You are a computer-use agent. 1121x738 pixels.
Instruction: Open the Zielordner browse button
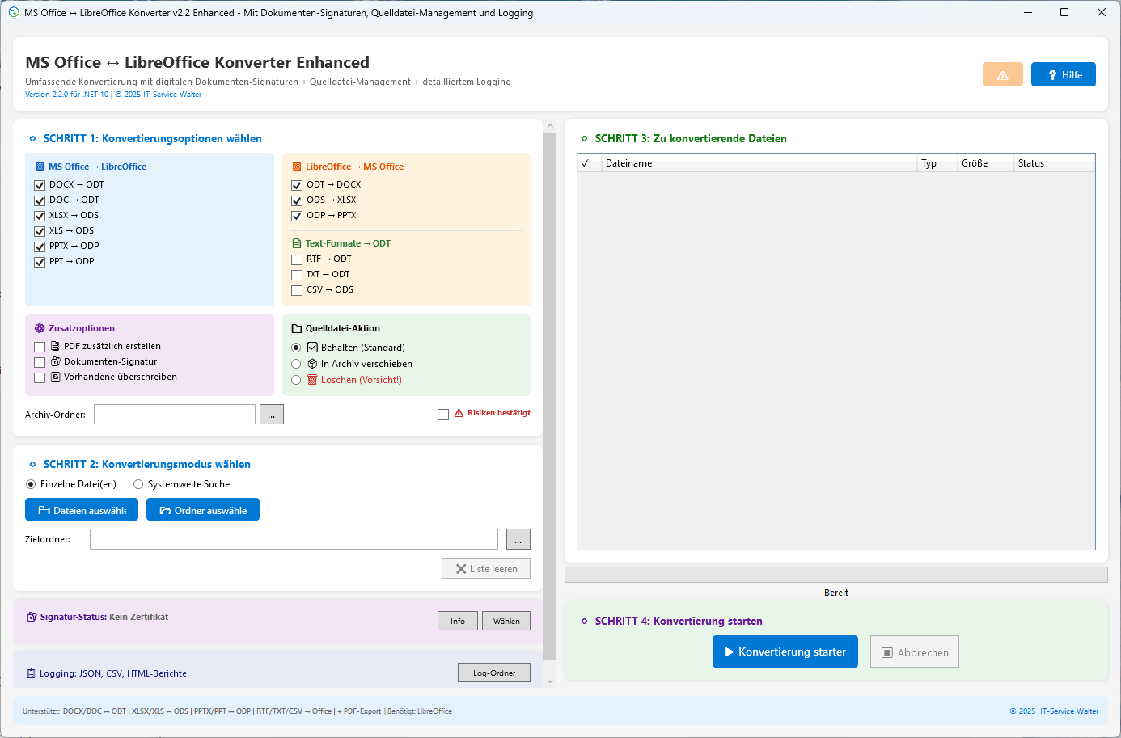pyautogui.click(x=518, y=539)
